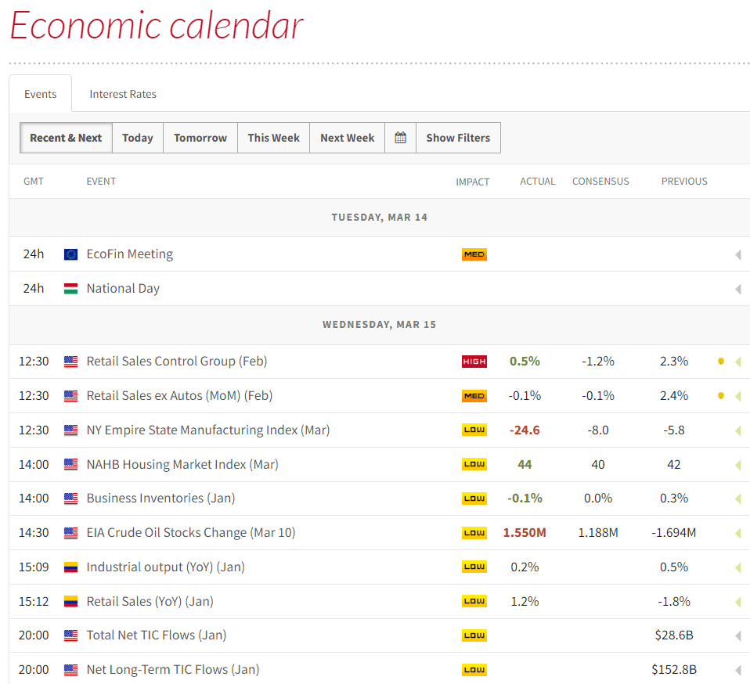Click the GMT column header
750x684 pixels.
pos(34,181)
